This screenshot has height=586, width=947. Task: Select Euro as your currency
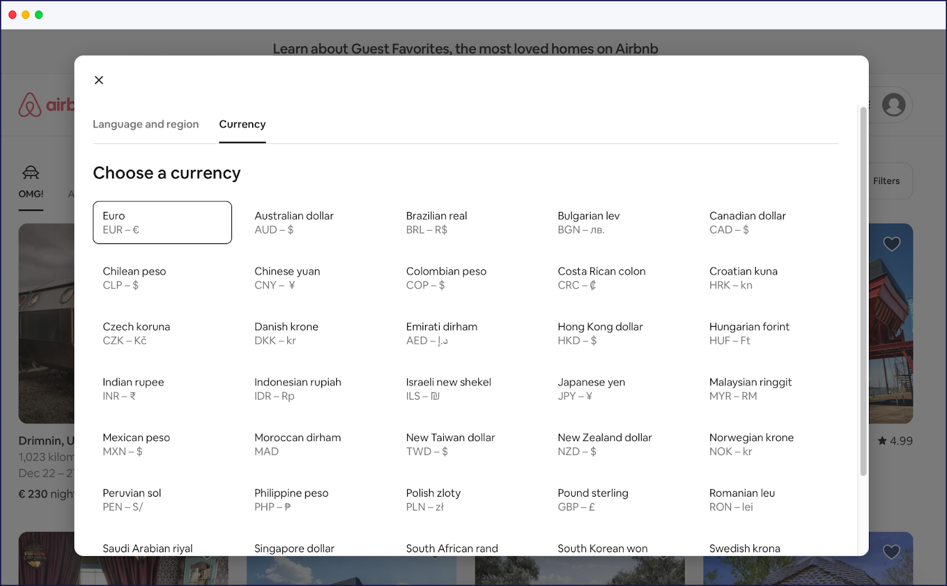162,223
